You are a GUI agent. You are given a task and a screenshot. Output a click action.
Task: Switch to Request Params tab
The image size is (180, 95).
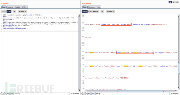point(10,7)
